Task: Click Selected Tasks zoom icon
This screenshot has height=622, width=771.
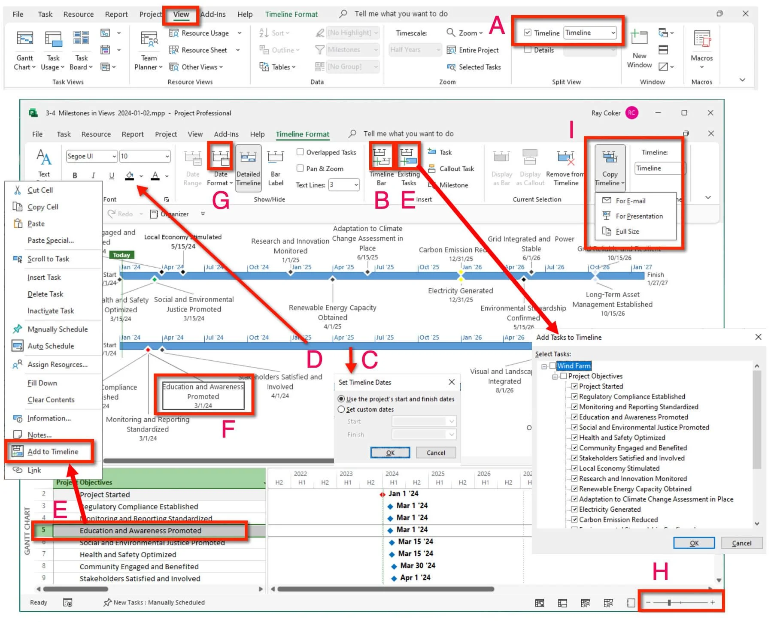Action: (x=451, y=67)
